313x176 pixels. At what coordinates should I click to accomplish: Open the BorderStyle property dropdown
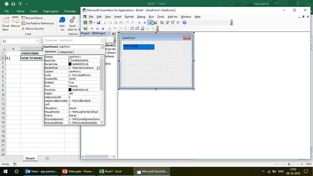pyautogui.click(x=97, y=68)
